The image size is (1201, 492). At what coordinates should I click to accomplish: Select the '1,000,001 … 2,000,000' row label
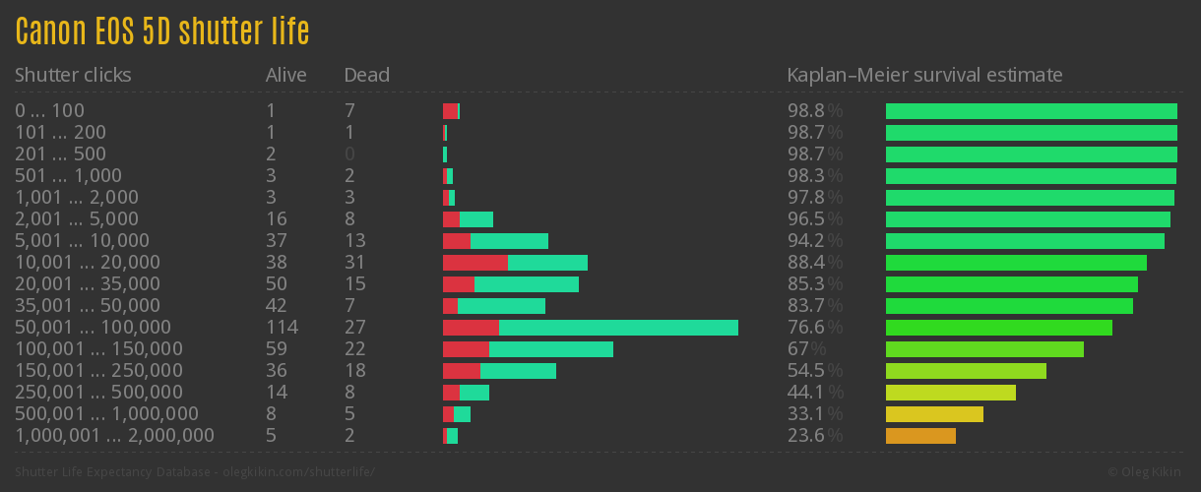(114, 436)
